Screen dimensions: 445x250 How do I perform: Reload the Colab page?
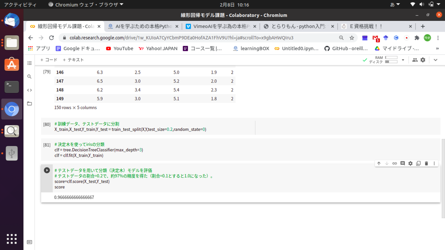click(51, 38)
